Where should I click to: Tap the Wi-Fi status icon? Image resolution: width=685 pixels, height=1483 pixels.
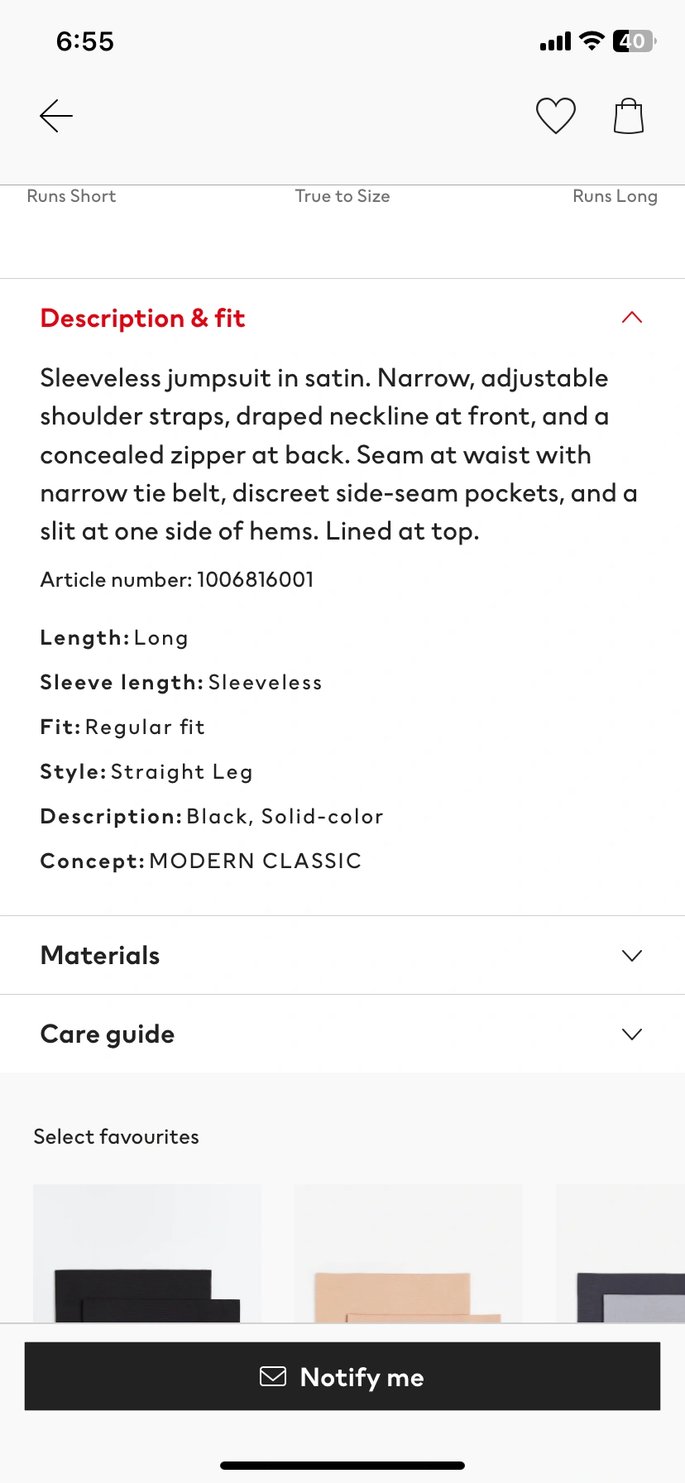(592, 41)
